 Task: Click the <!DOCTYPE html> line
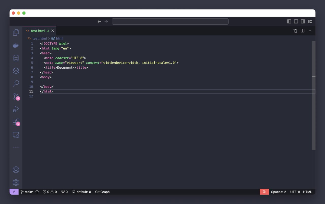pyautogui.click(x=54, y=44)
